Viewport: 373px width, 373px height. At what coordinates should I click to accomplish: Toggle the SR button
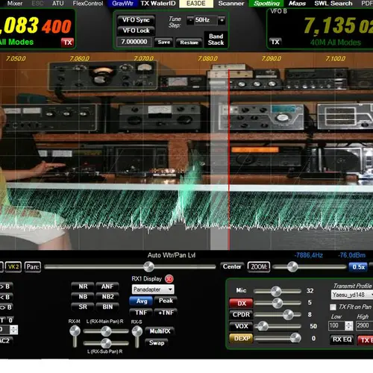[83, 307]
